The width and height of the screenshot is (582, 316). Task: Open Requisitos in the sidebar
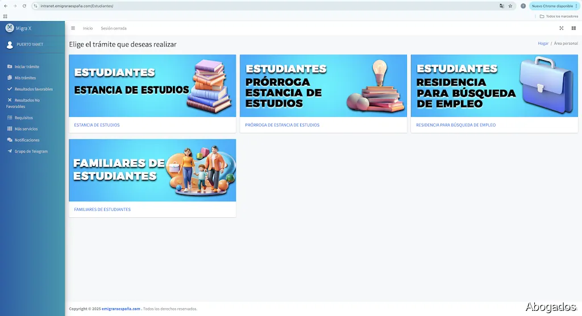tap(24, 117)
